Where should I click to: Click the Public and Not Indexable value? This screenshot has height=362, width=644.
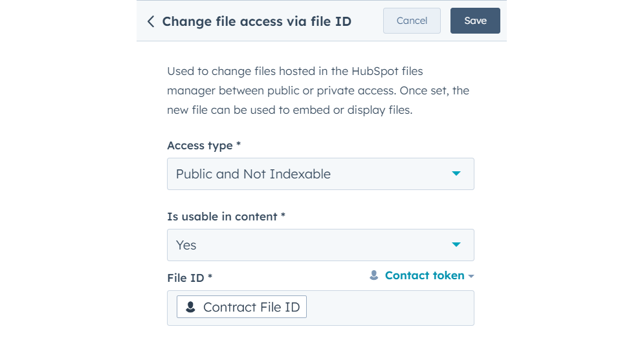click(253, 174)
